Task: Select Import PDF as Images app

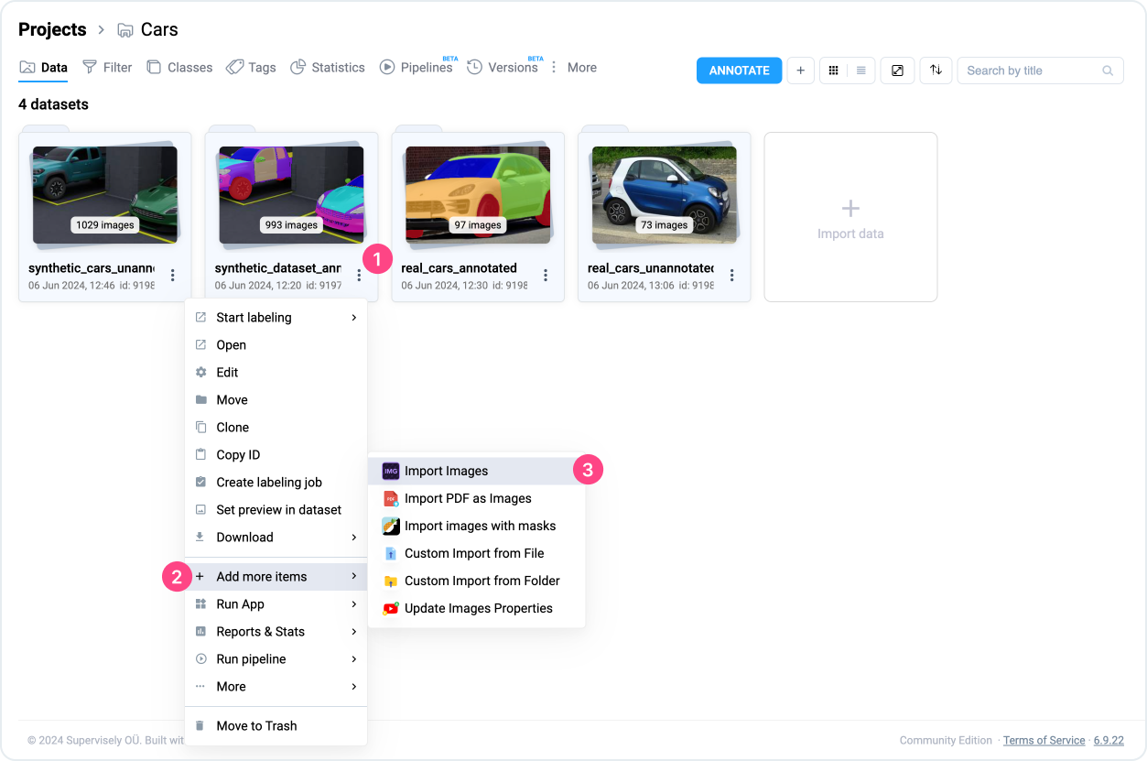Action: click(x=467, y=498)
